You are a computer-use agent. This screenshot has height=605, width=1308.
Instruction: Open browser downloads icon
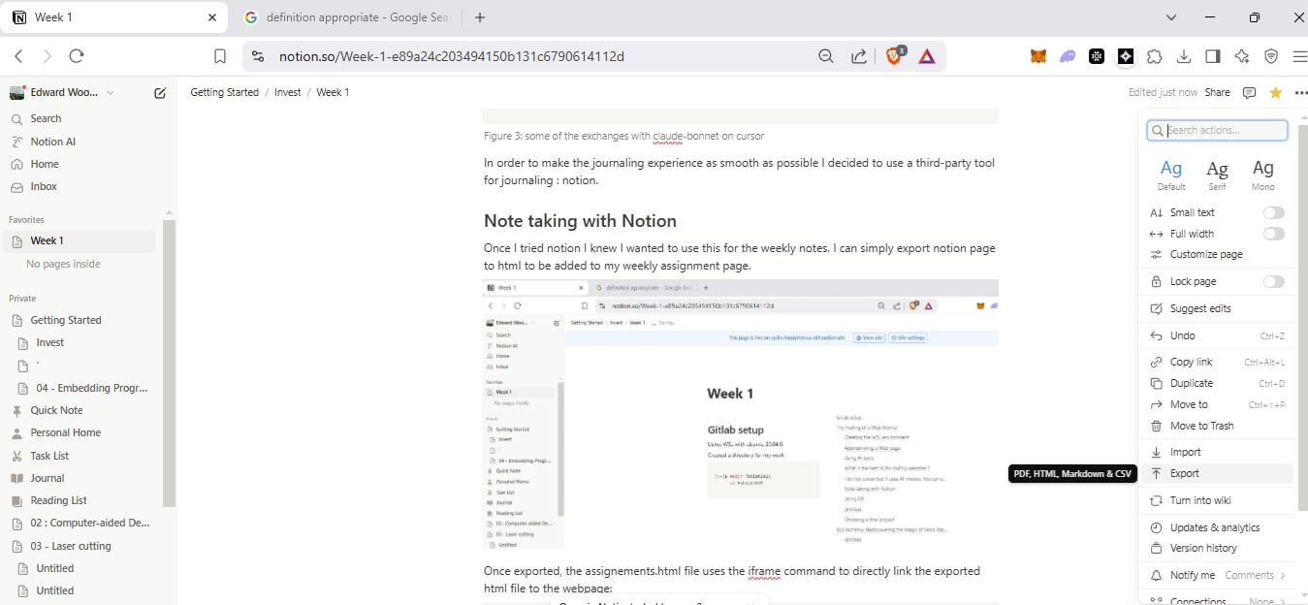(x=1183, y=56)
